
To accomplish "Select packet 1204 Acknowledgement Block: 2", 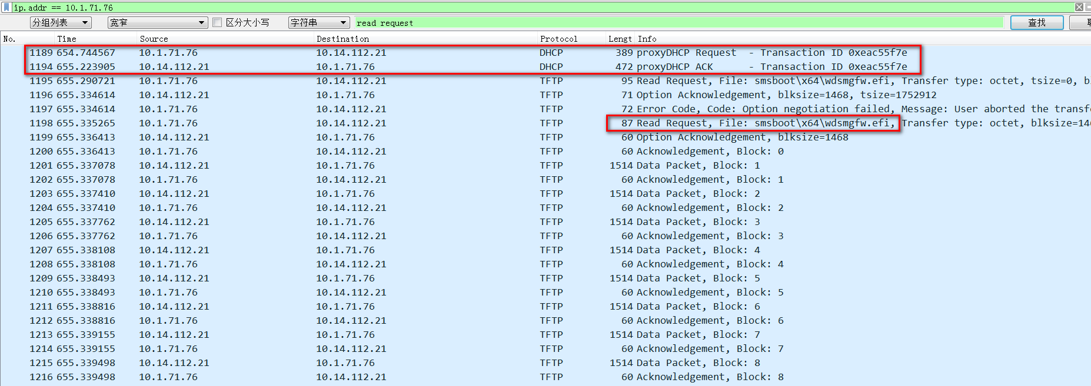I will 545,207.
